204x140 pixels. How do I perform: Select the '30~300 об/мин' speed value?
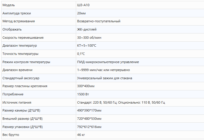point(89,38)
